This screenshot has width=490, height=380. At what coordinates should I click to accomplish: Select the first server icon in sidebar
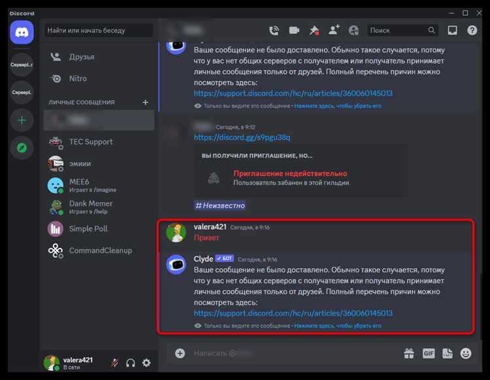tap(22, 65)
